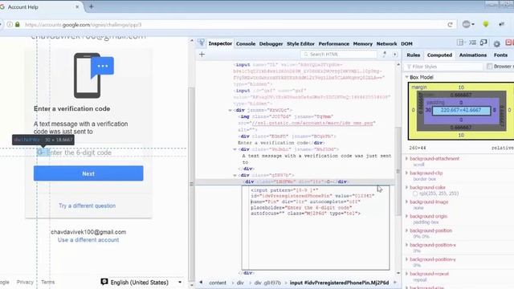
Task: Open responsive design mode icon
Action: [483, 43]
